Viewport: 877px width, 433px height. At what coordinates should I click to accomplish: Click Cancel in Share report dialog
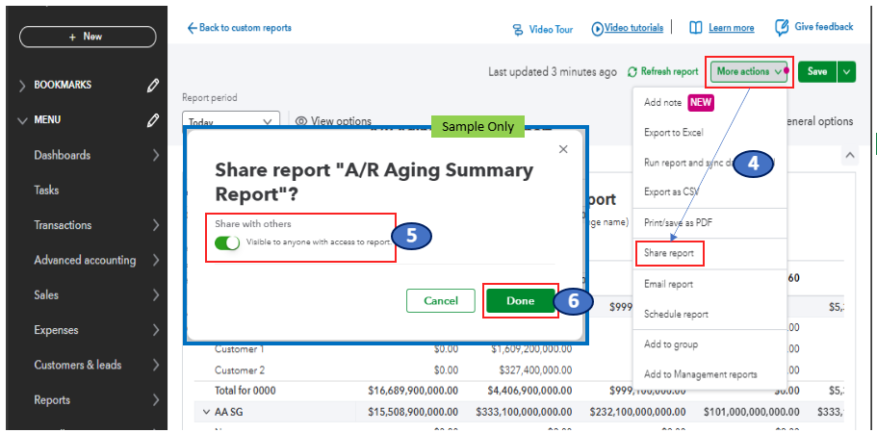pos(441,300)
